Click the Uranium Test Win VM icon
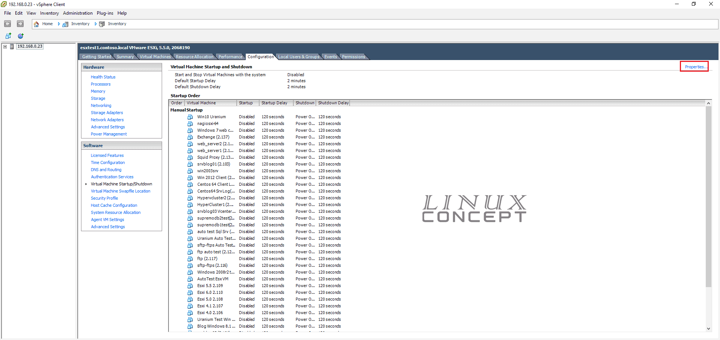Screen dimensions: 720x340 (190, 320)
